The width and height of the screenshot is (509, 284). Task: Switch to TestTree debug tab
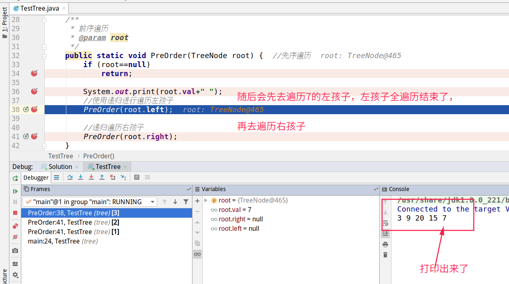tap(108, 167)
